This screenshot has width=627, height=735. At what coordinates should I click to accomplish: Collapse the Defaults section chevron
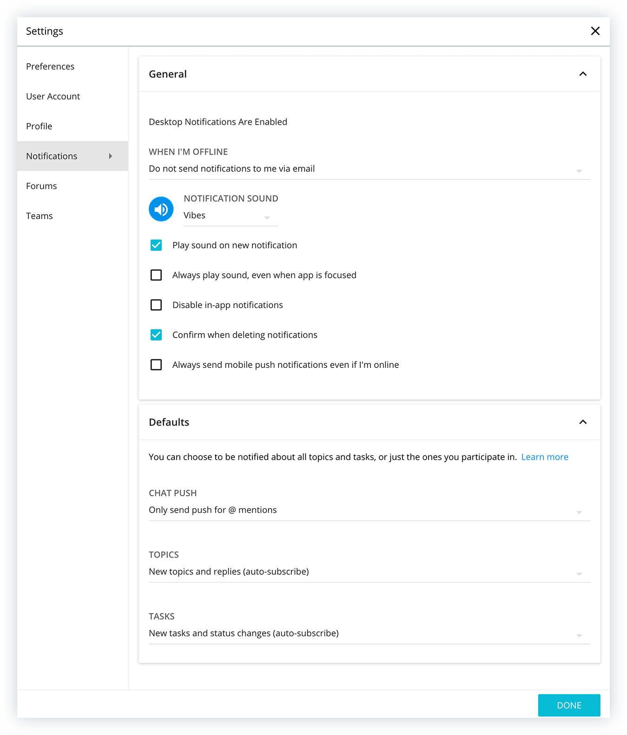(x=583, y=422)
